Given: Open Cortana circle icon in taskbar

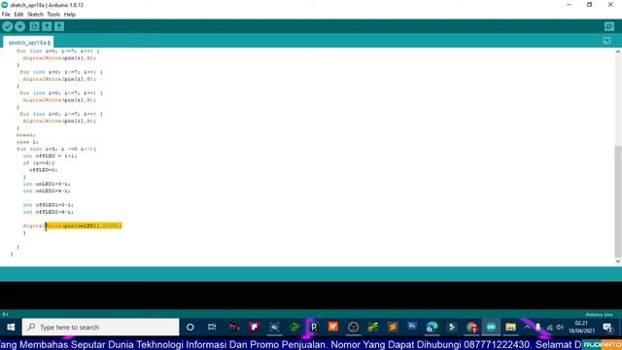Looking at the screenshot, I should tap(190, 327).
